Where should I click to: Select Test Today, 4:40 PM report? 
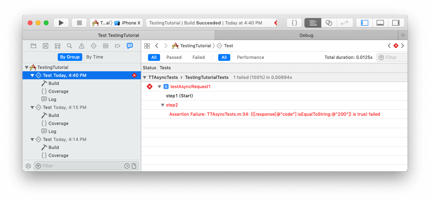(82, 75)
